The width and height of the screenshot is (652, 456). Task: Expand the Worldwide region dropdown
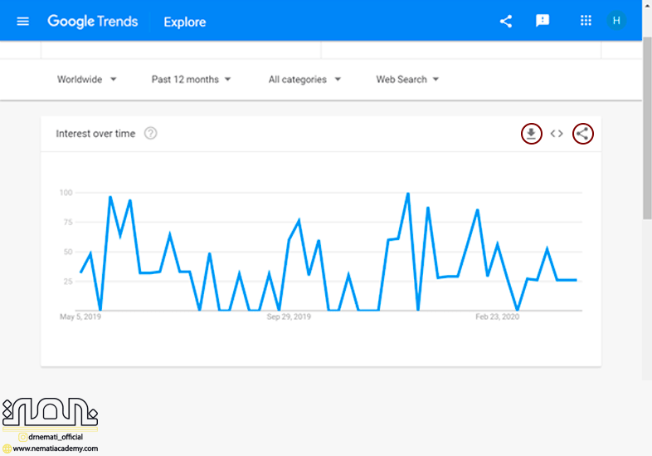click(x=87, y=80)
